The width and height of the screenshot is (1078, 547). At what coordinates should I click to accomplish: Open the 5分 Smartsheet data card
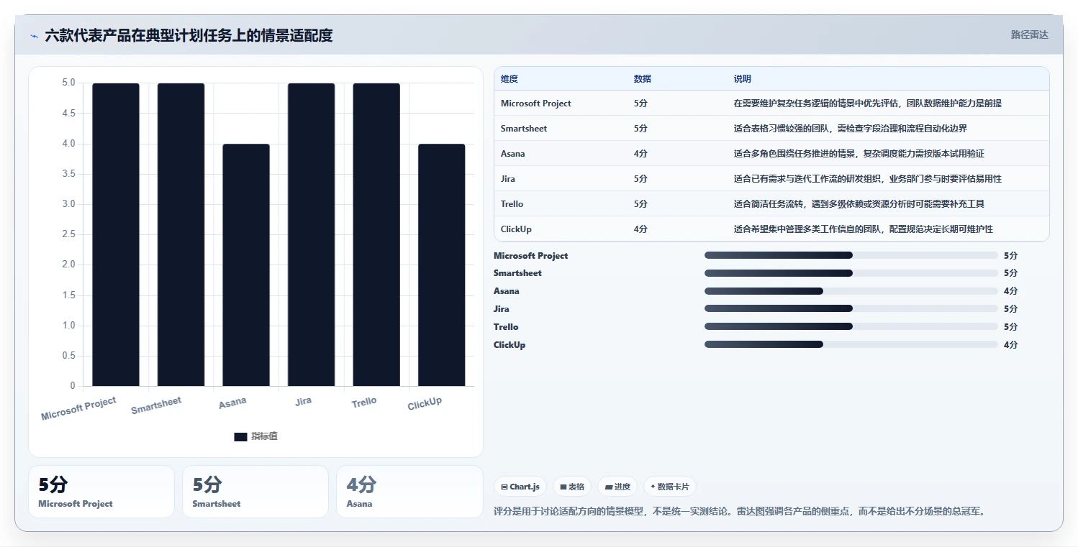click(x=255, y=492)
